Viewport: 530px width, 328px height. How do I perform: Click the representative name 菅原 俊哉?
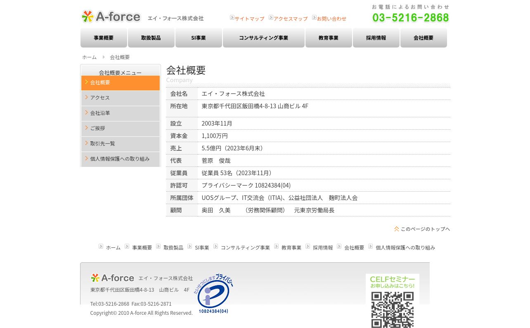[x=216, y=161]
